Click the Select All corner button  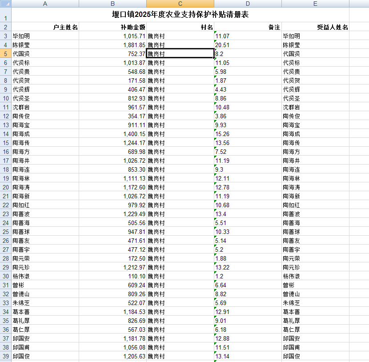pos(5,4)
